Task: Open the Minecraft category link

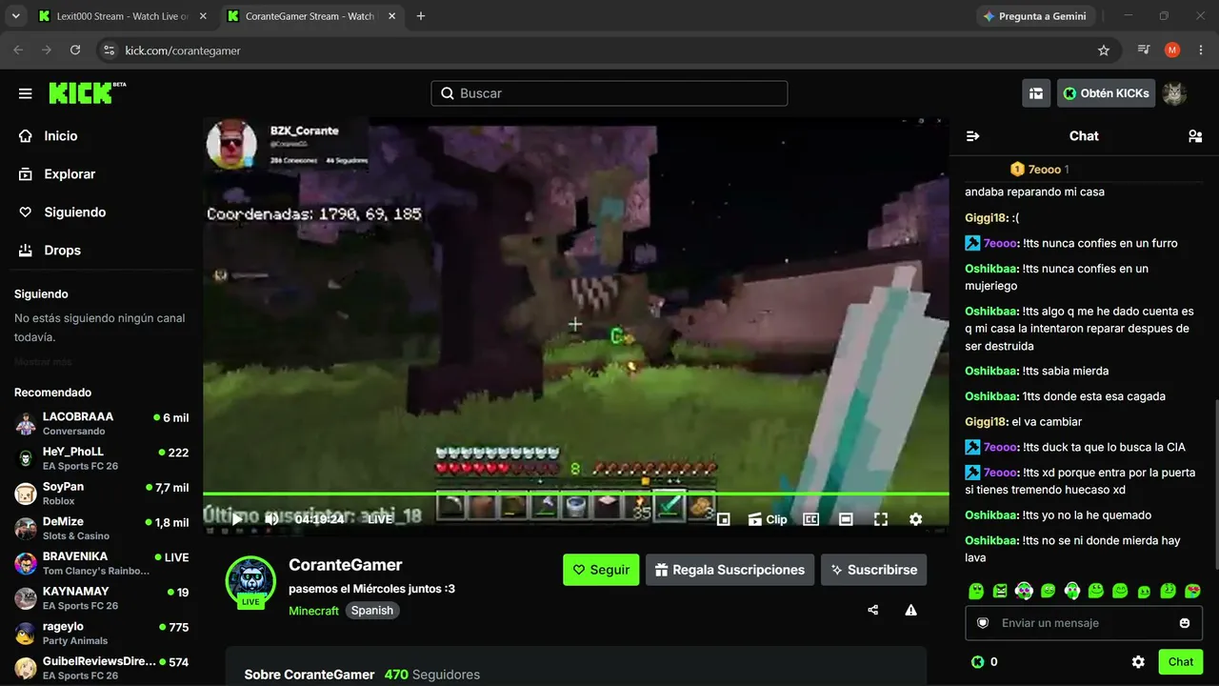Action: 314,611
